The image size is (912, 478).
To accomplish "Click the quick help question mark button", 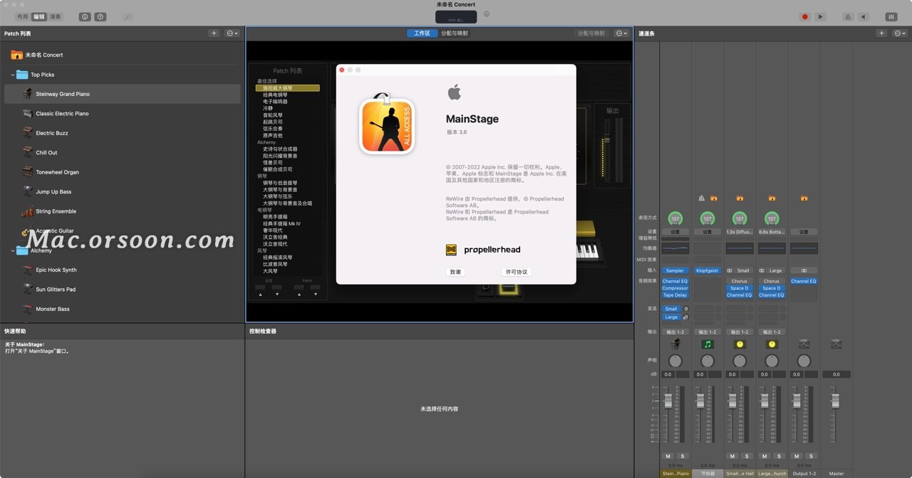I will pos(100,16).
